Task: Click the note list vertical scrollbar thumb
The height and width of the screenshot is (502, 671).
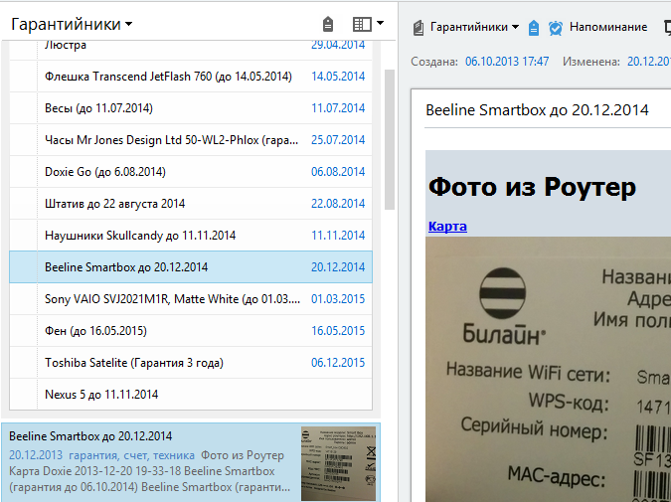Action: [390, 139]
